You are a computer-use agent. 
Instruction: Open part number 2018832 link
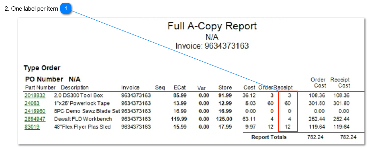(35, 95)
